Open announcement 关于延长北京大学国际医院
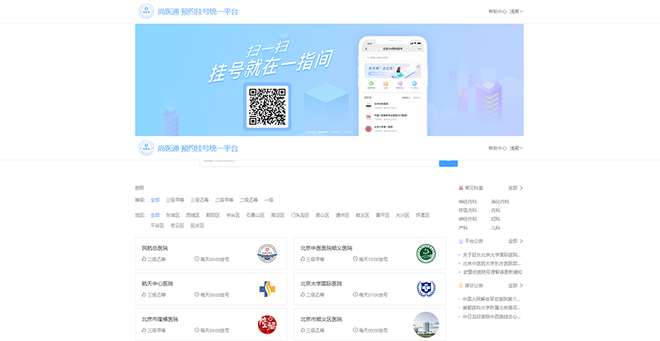The width and height of the screenshot is (660, 341). [x=491, y=254]
